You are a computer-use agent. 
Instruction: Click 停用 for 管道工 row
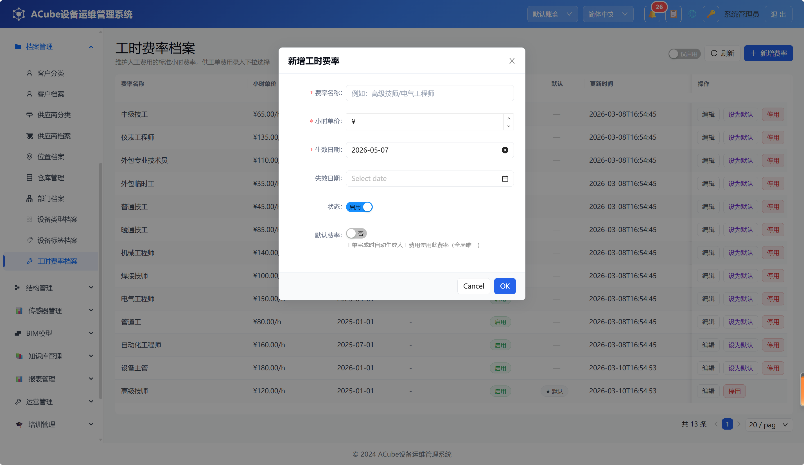click(773, 322)
